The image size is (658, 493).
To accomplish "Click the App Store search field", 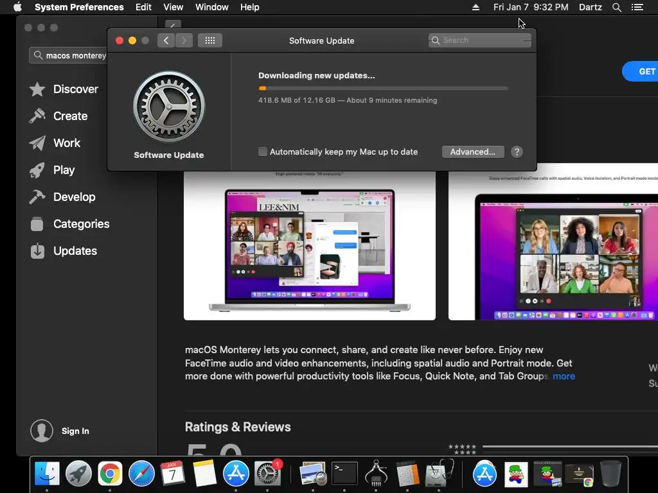I will coord(68,55).
